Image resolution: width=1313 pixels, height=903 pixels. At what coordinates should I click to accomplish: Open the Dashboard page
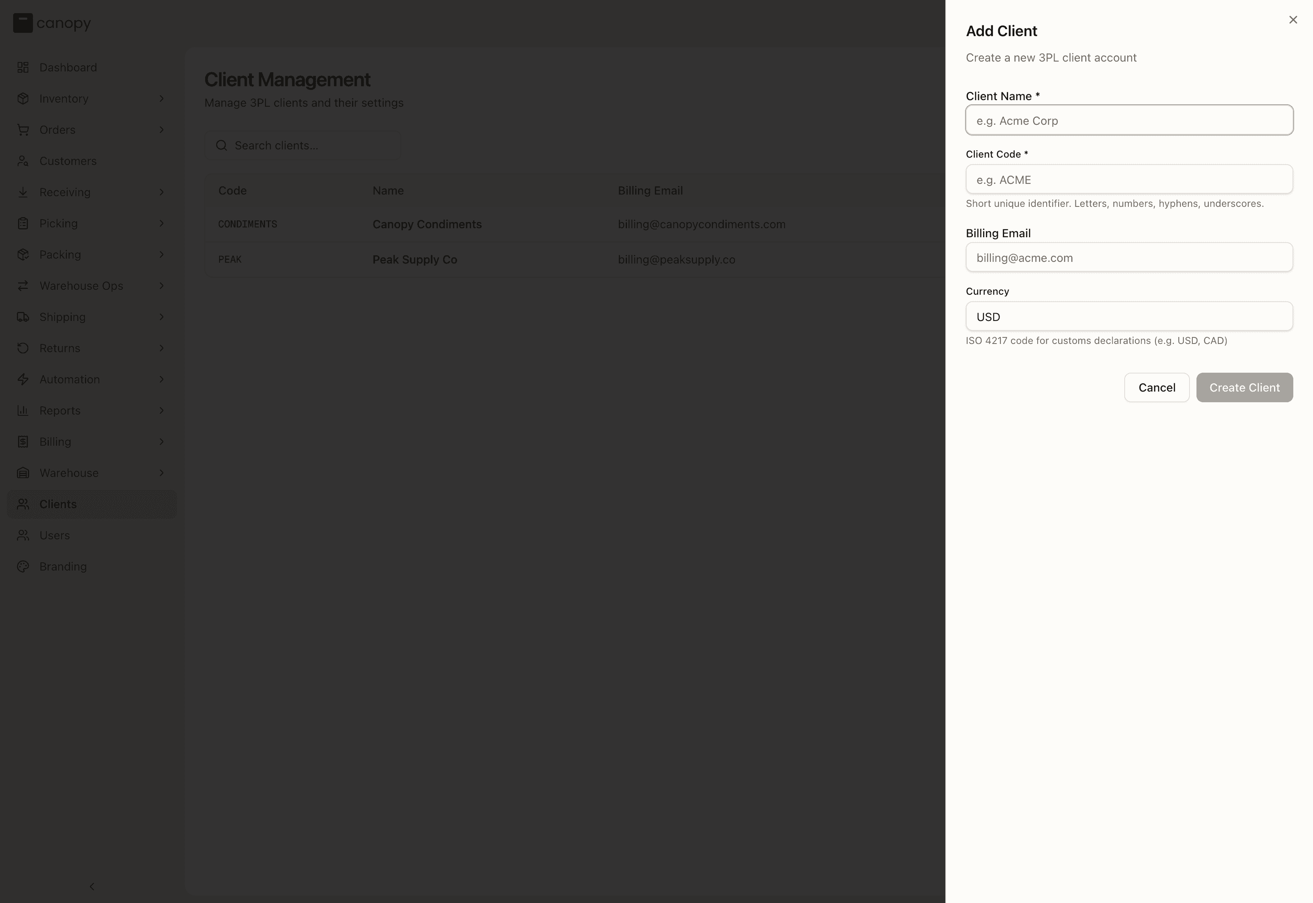coord(91,67)
